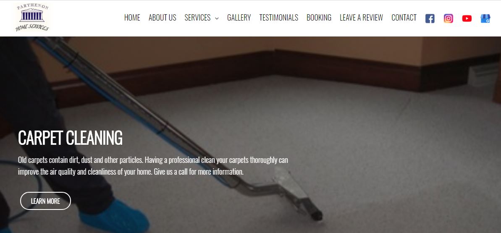The height and width of the screenshot is (233, 501).
Task: Click the Google Business profile icon
Action: [x=485, y=18]
